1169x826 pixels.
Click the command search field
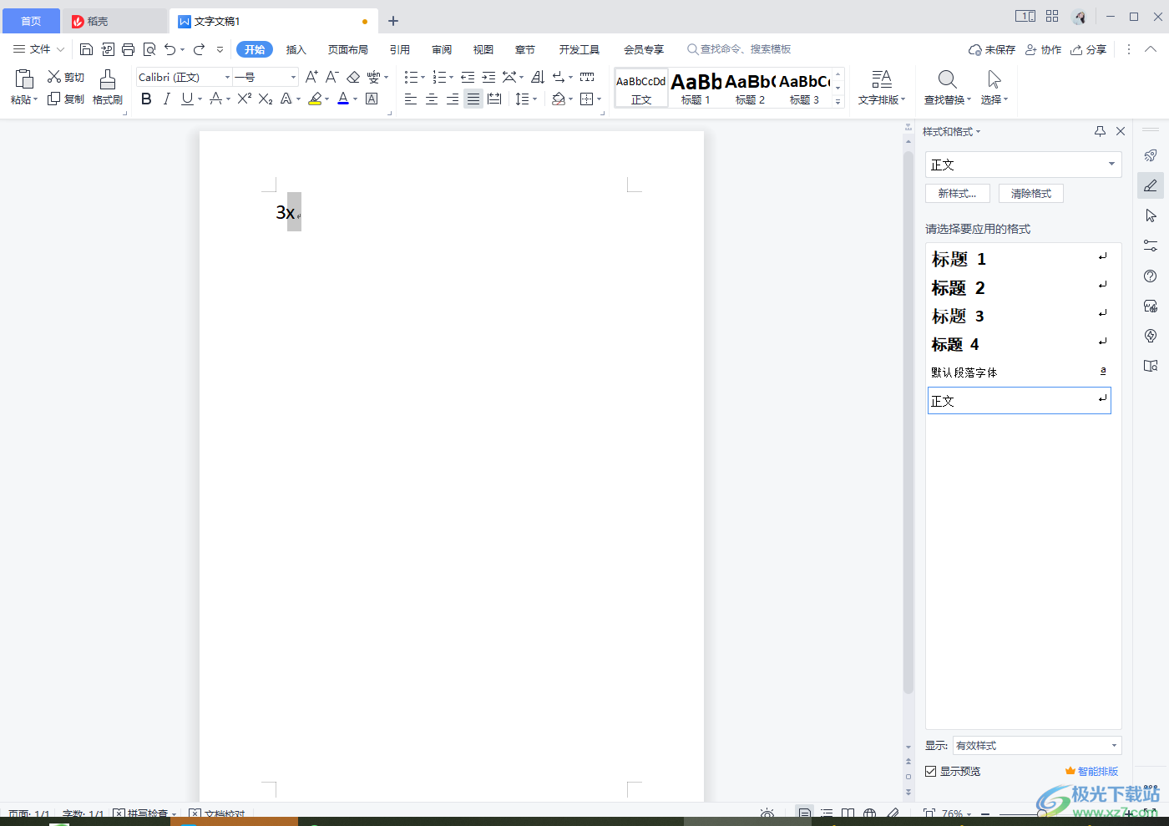tap(739, 49)
